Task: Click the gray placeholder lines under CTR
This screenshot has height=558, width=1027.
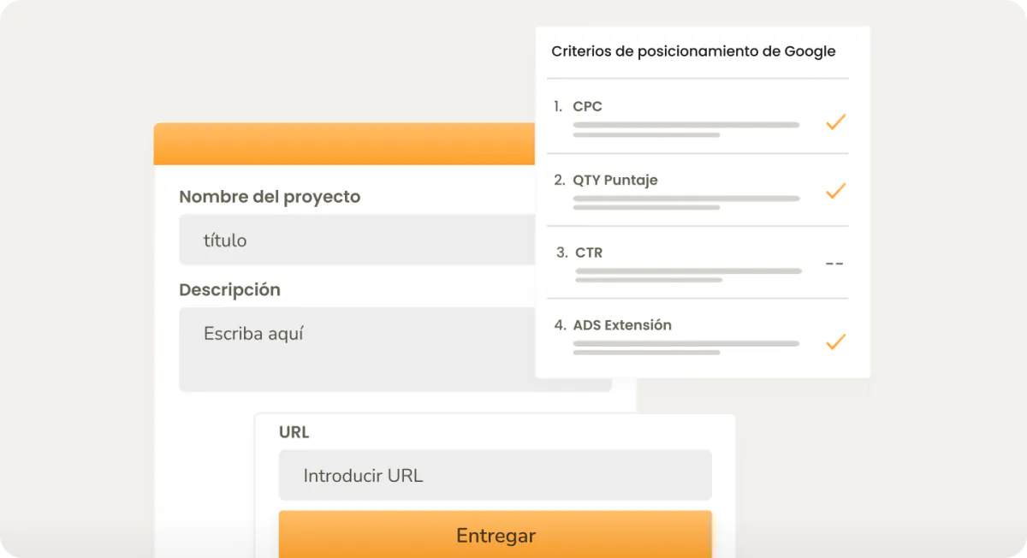Action: pyautogui.click(x=688, y=275)
